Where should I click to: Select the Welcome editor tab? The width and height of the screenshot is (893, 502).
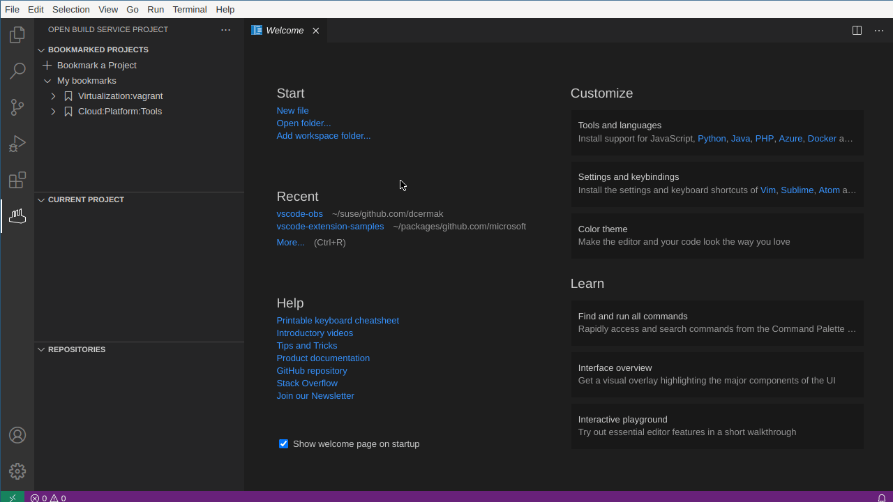pyautogui.click(x=285, y=31)
